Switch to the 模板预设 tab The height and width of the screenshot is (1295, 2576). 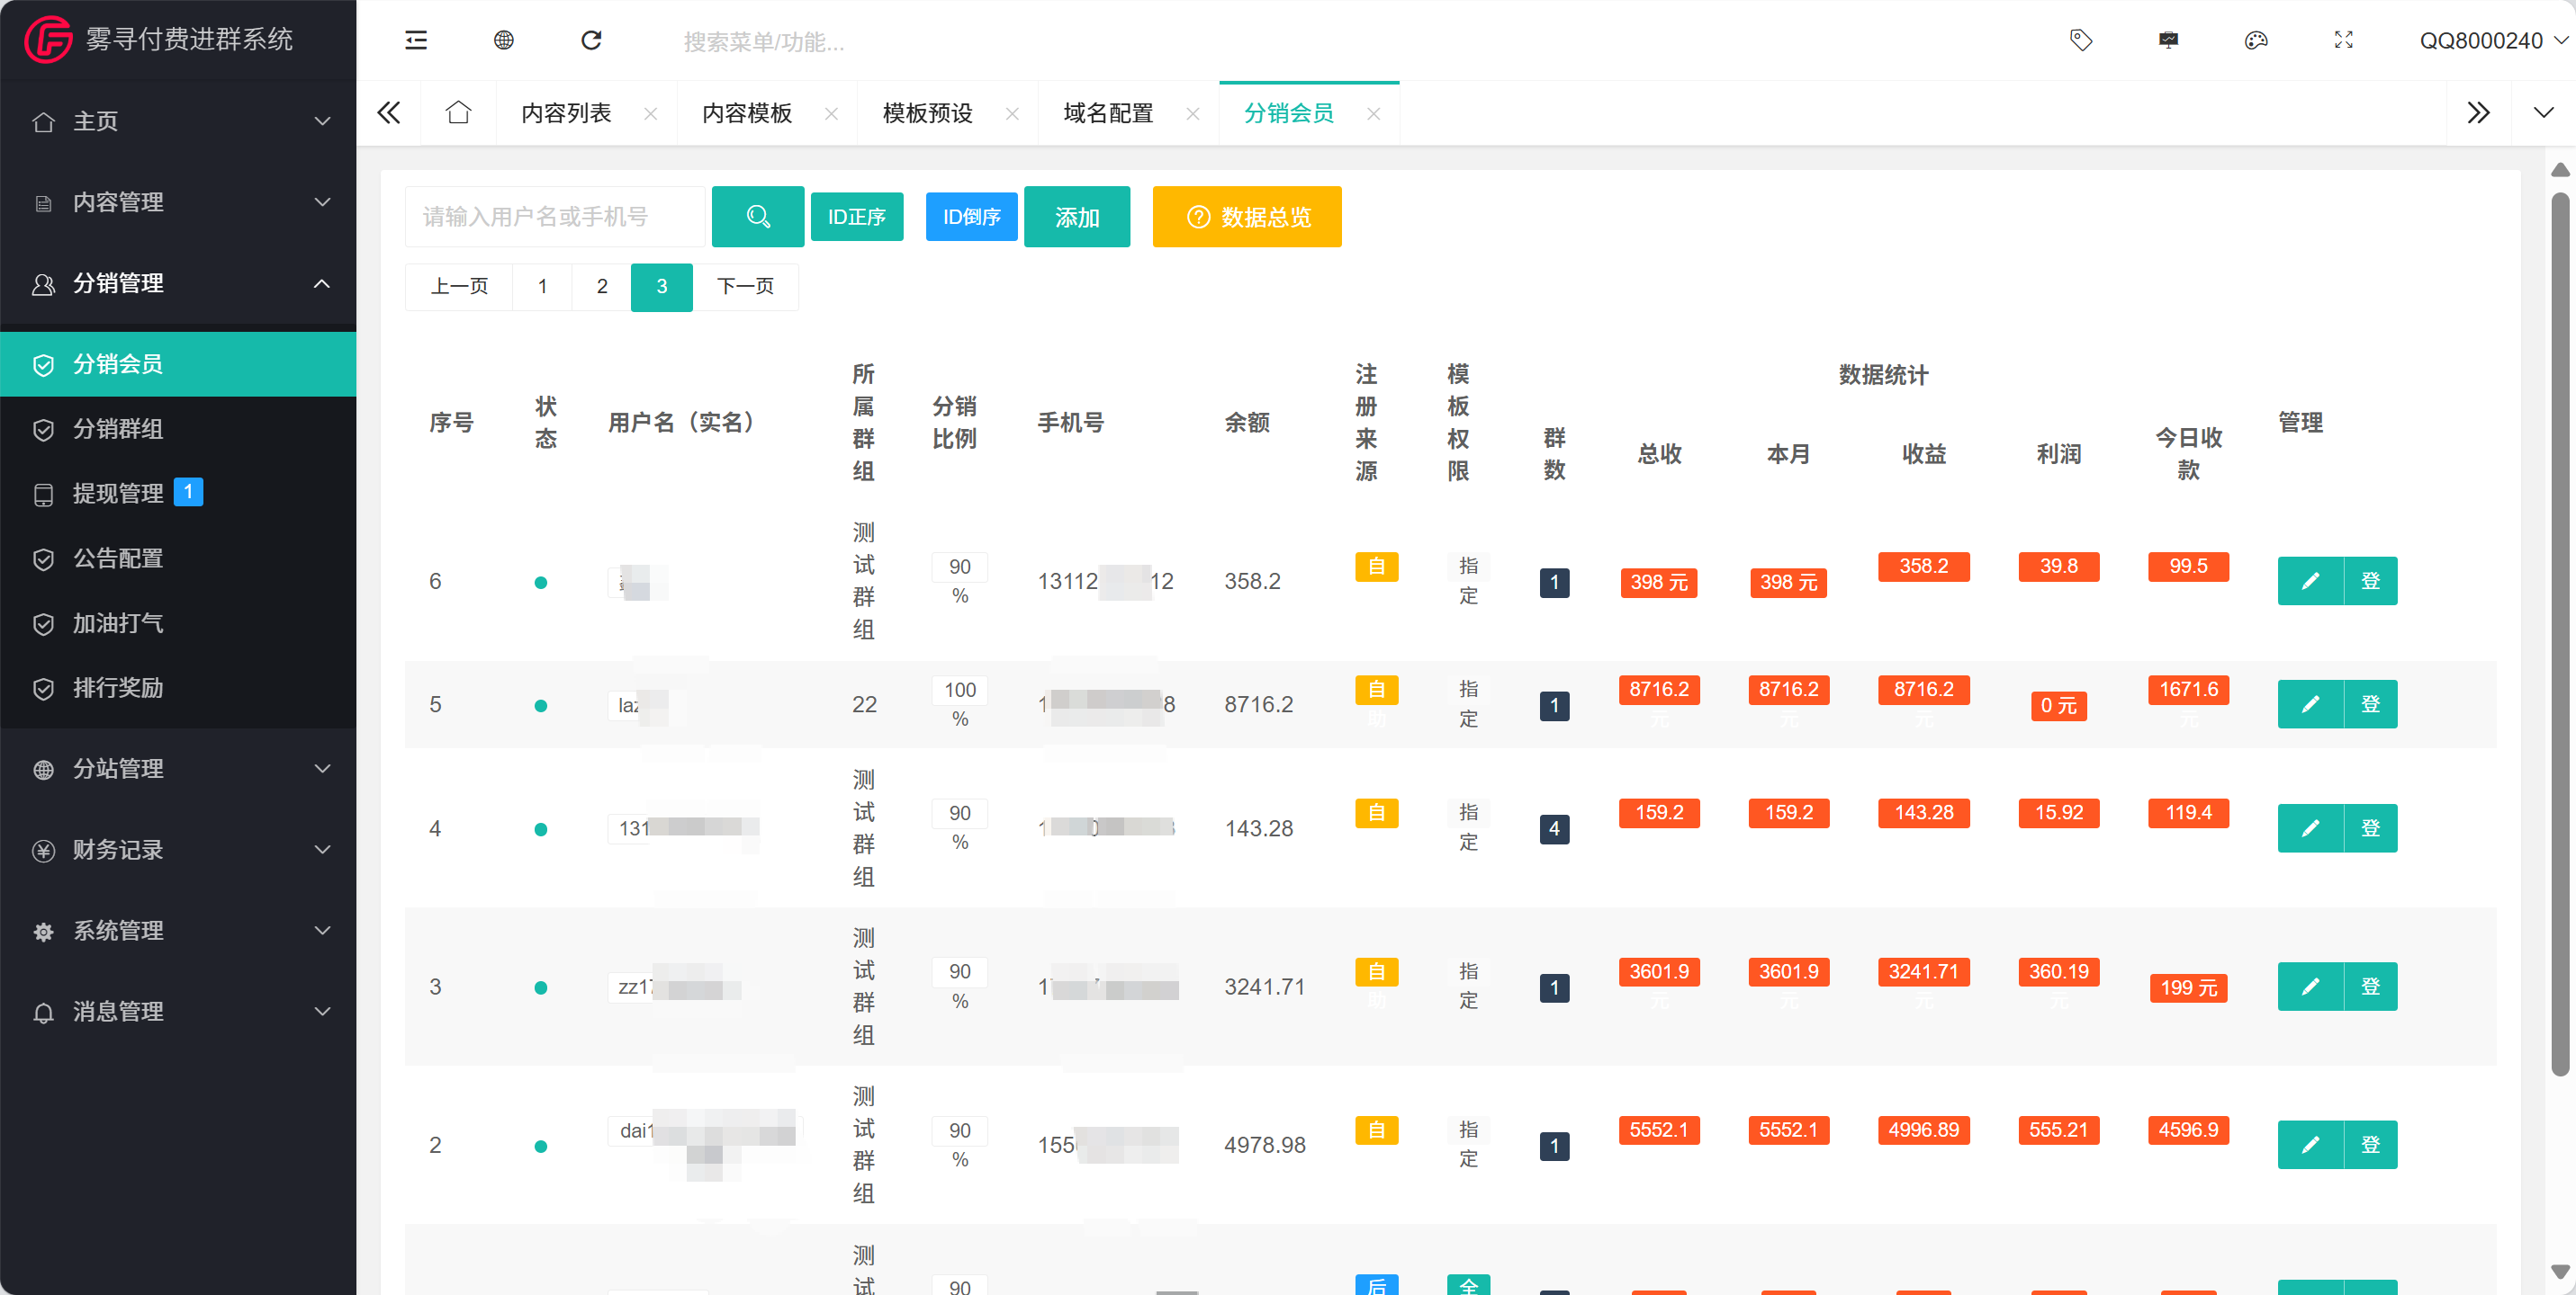coord(928,113)
